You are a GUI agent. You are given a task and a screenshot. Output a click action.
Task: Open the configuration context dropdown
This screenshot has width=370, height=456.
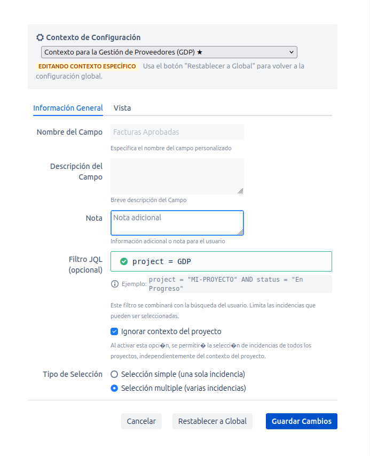[x=169, y=52]
